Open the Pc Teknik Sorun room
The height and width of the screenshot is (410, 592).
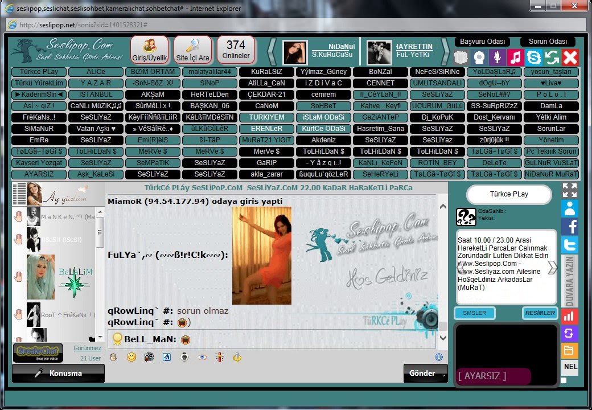(551, 151)
